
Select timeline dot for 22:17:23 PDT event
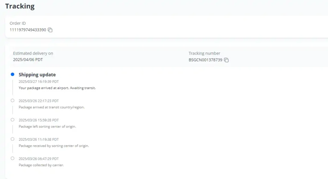tap(12, 101)
